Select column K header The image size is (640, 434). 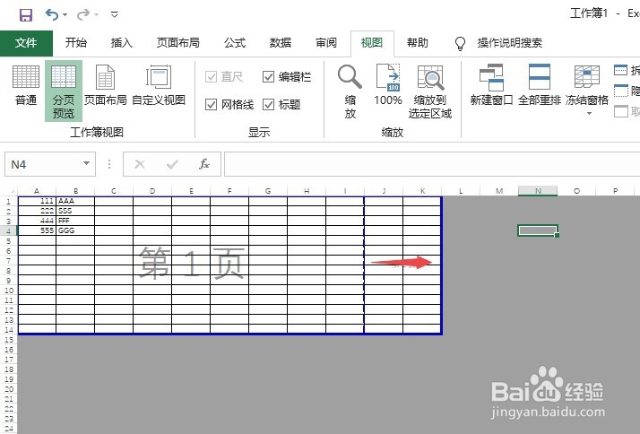(x=422, y=191)
